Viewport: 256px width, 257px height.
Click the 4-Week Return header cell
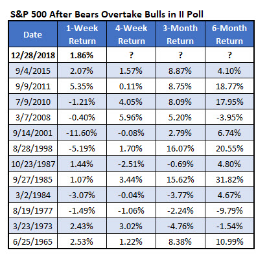coord(131,34)
